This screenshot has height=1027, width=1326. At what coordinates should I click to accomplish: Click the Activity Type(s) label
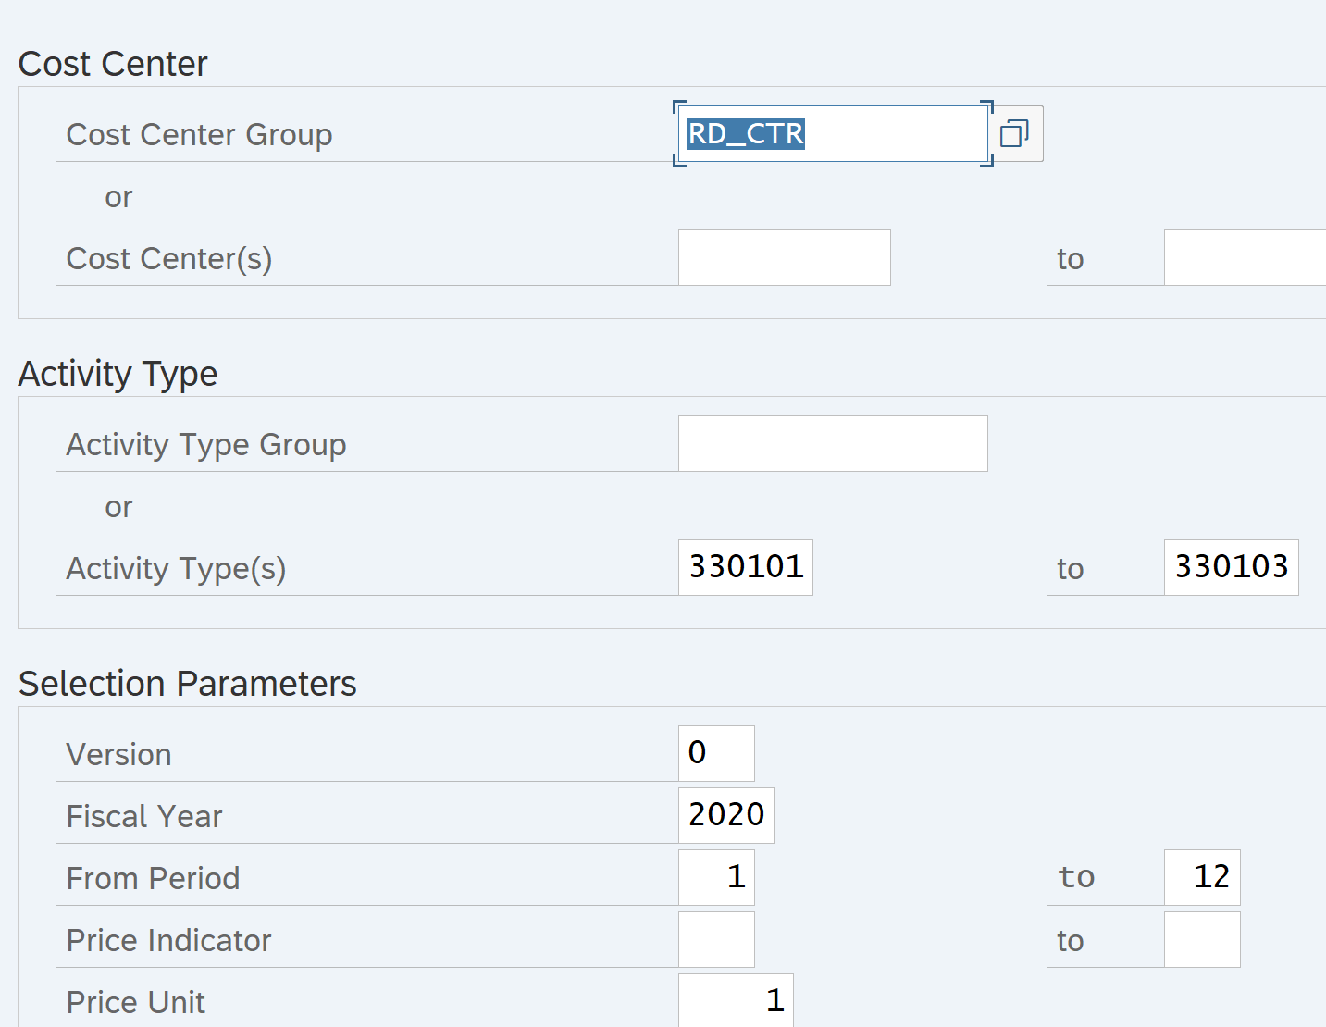pyautogui.click(x=176, y=569)
